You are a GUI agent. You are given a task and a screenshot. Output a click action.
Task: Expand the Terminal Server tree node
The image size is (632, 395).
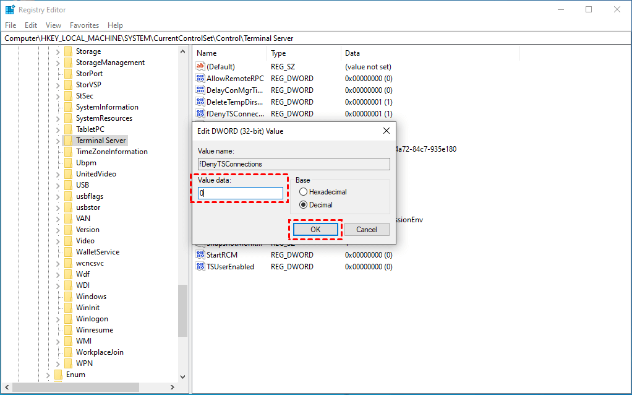coord(58,141)
